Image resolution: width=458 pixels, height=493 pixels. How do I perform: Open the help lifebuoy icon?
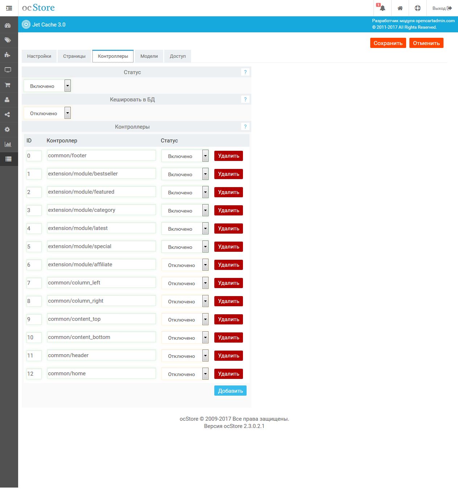pos(418,8)
